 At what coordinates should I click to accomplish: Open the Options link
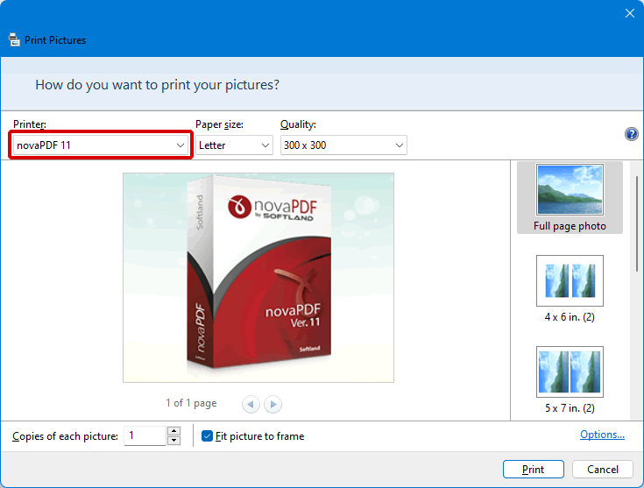point(602,435)
